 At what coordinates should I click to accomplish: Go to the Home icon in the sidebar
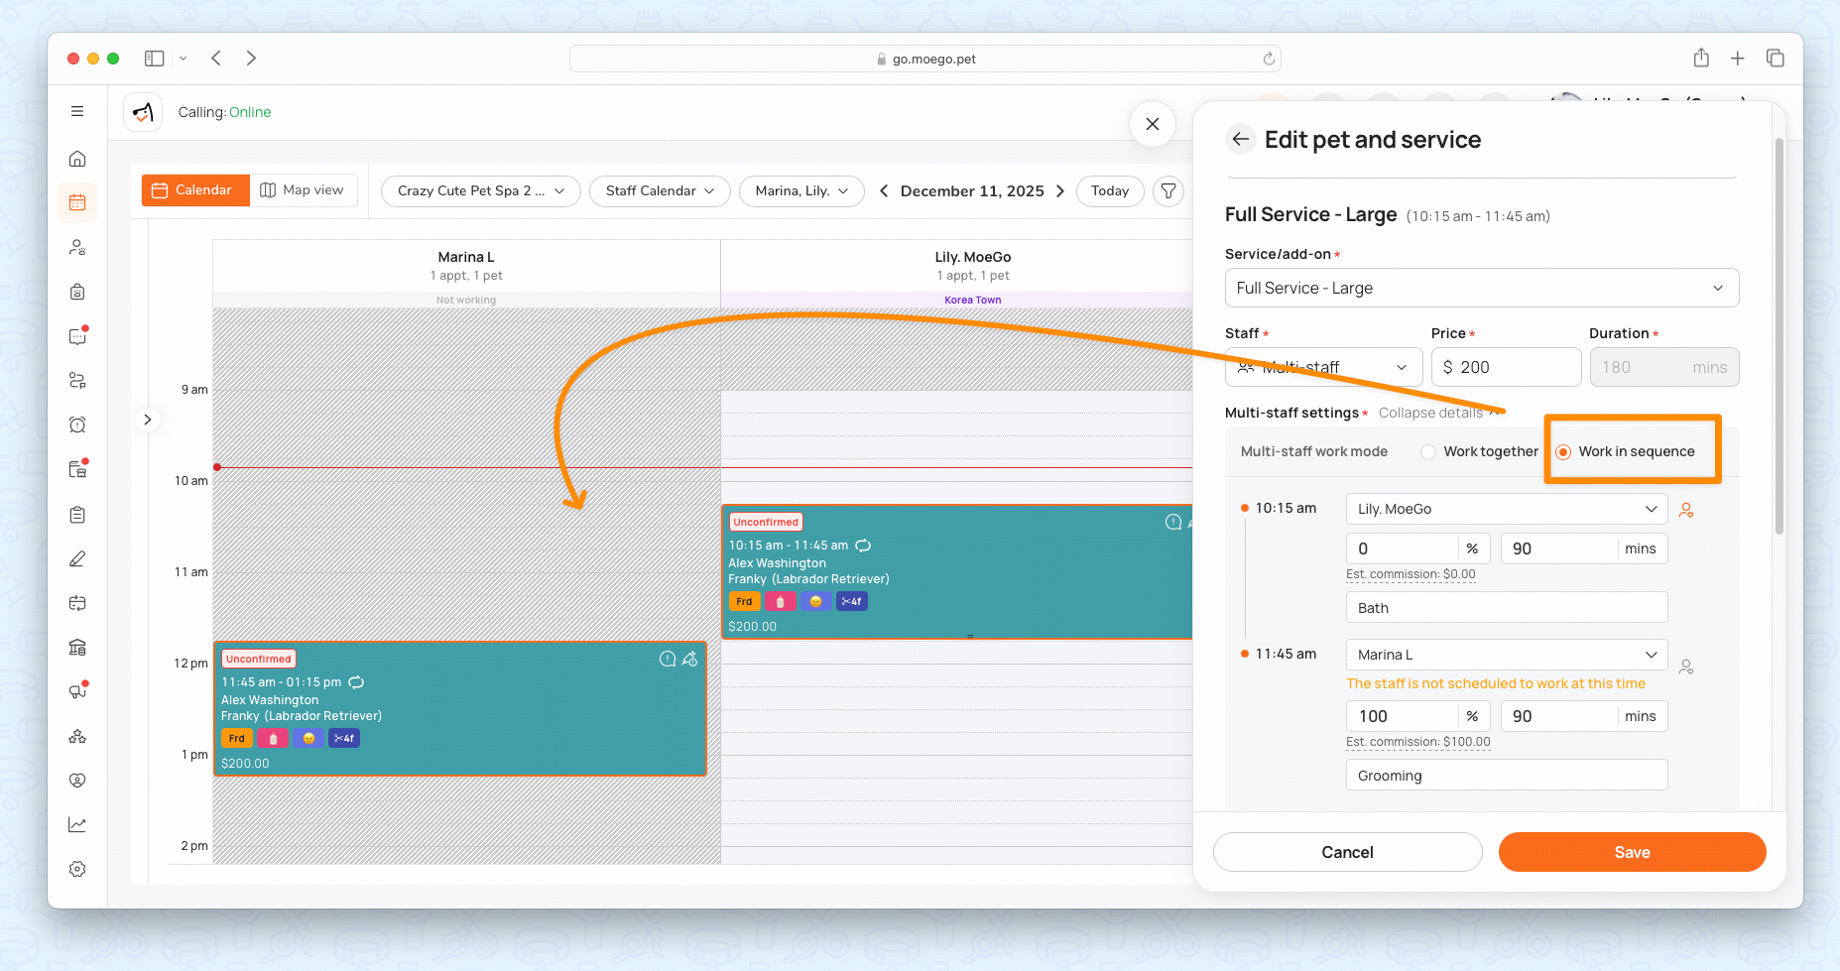[77, 159]
